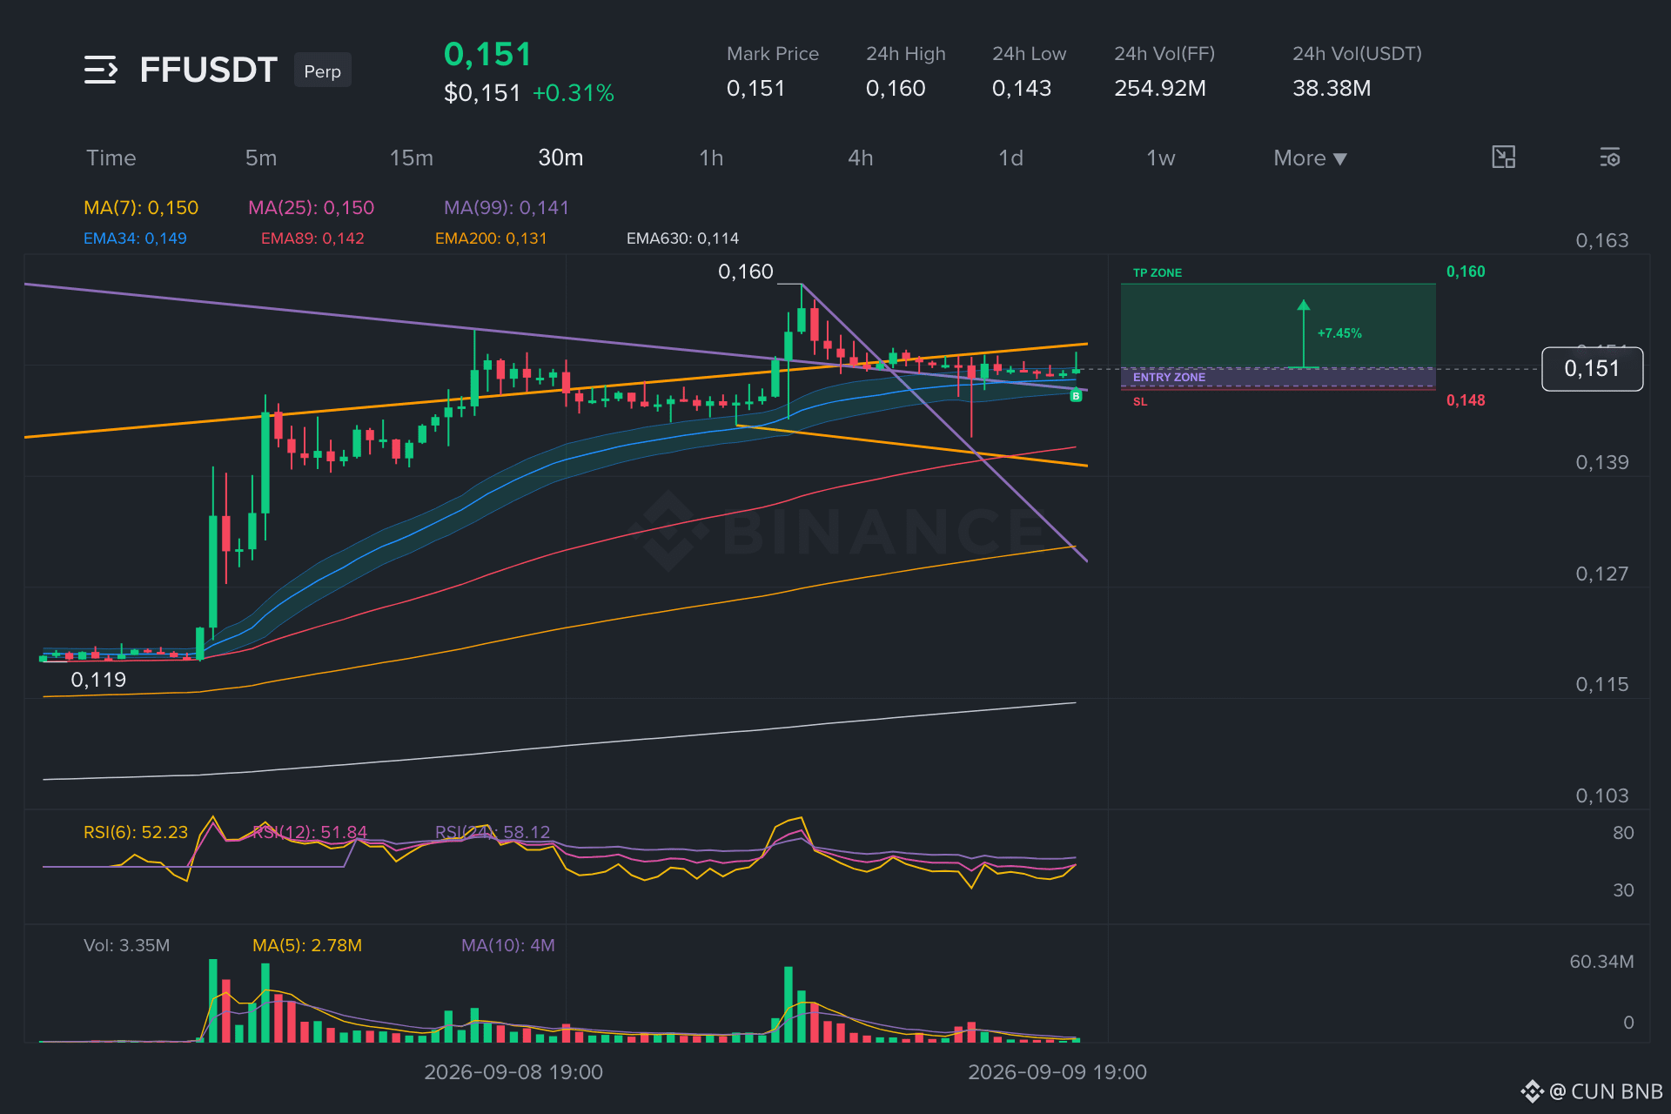Screen dimensions: 1671x1114
Task: Expand the More timeframes dropdown
Action: [x=1310, y=158]
